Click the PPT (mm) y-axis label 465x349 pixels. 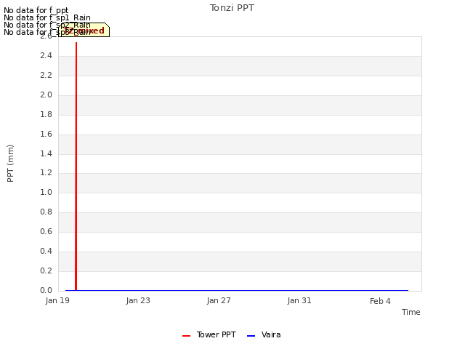(x=10, y=164)
